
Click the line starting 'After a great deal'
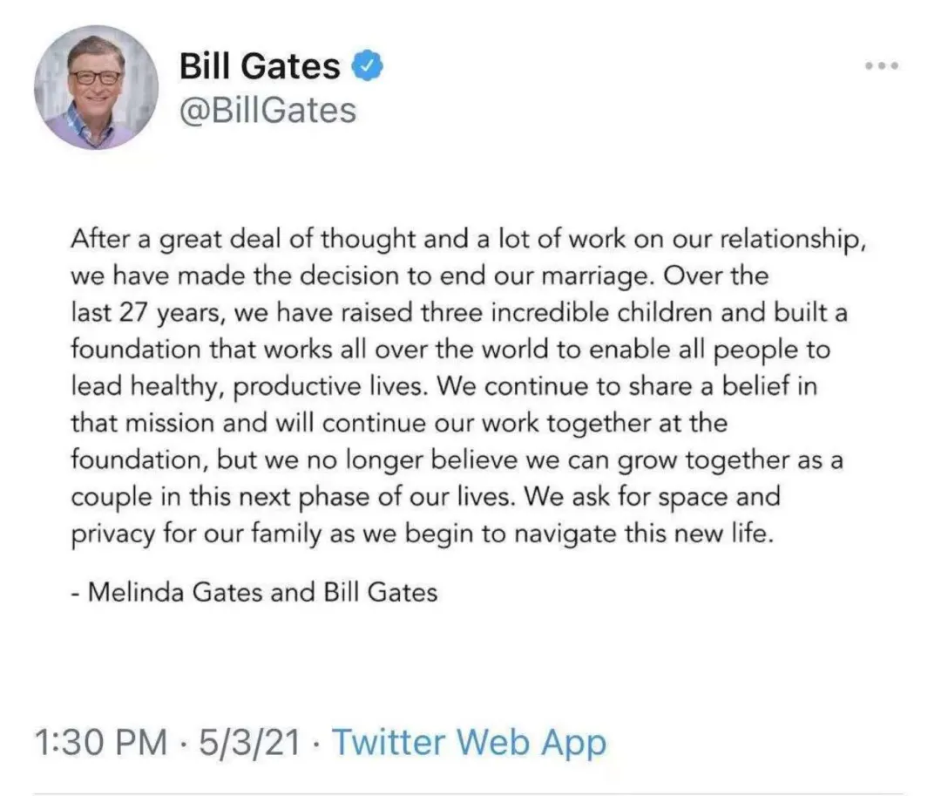click(468, 240)
